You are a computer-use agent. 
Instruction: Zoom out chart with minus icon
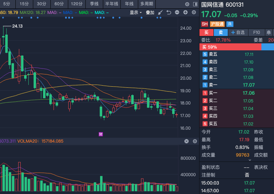[x=177, y=12]
